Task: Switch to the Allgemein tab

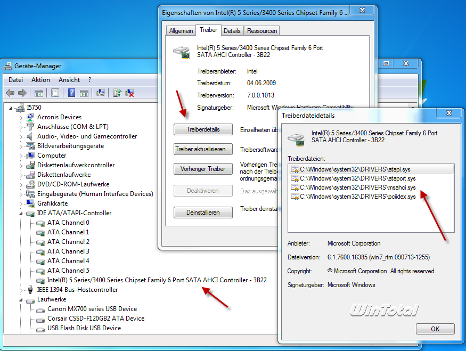Action: 181,30
